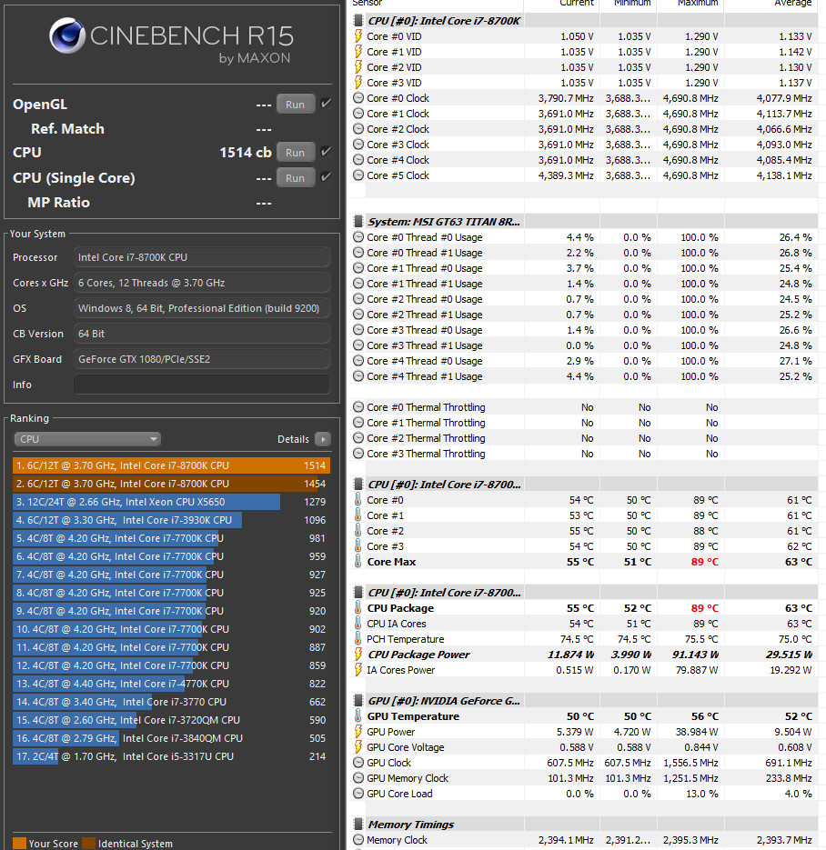
Task: Click the "System: MSI GT63 TITAN 8R..." group header text
Action: [x=444, y=222]
